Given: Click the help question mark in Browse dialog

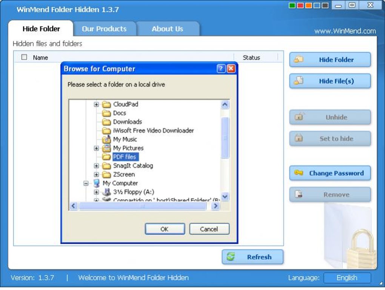Looking at the screenshot, I should (x=221, y=69).
